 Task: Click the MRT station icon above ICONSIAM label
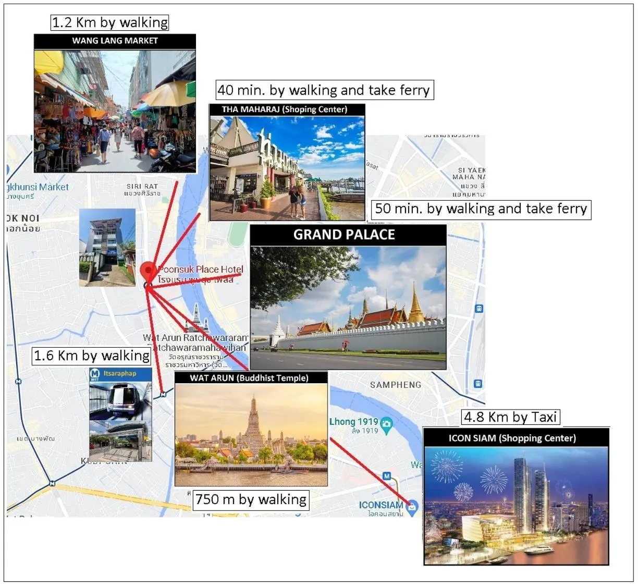[x=387, y=476]
